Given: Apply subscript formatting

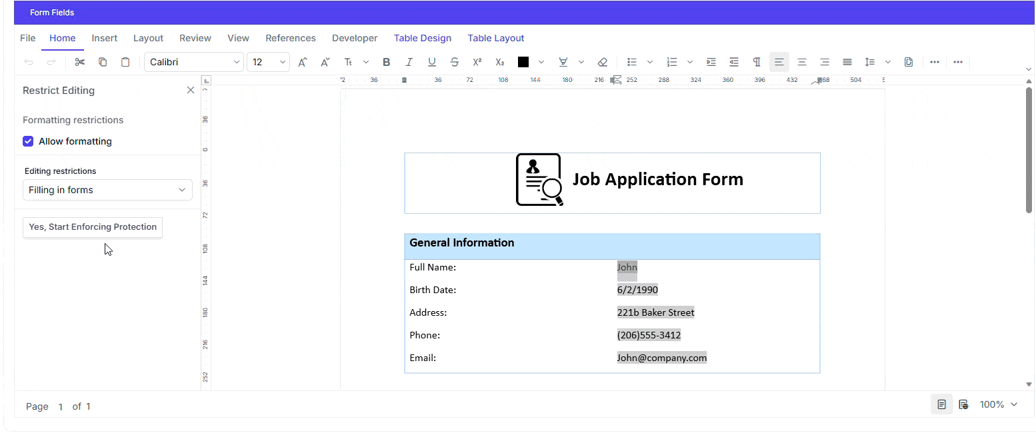Looking at the screenshot, I should click(499, 62).
